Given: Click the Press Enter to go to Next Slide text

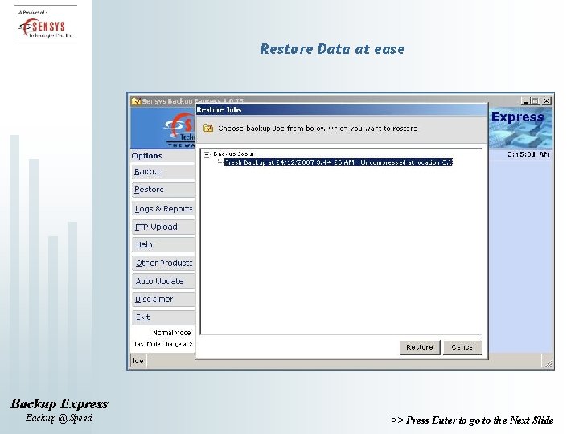Looking at the screenshot, I should click(x=472, y=420).
